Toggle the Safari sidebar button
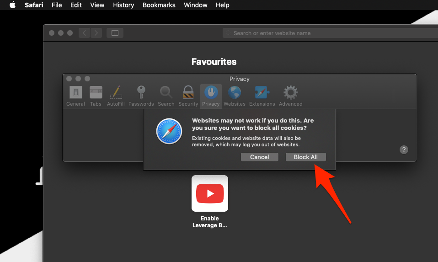This screenshot has width=438, height=262. point(115,33)
